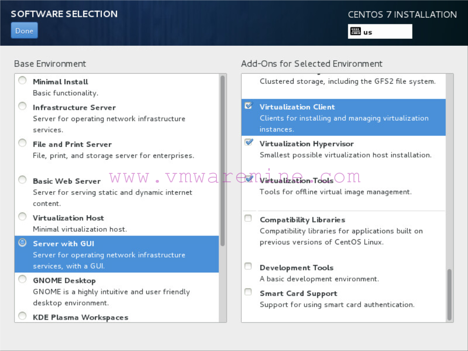Select KDE Plasma Workspaces radio button
The height and width of the screenshot is (351, 468).
point(22,316)
